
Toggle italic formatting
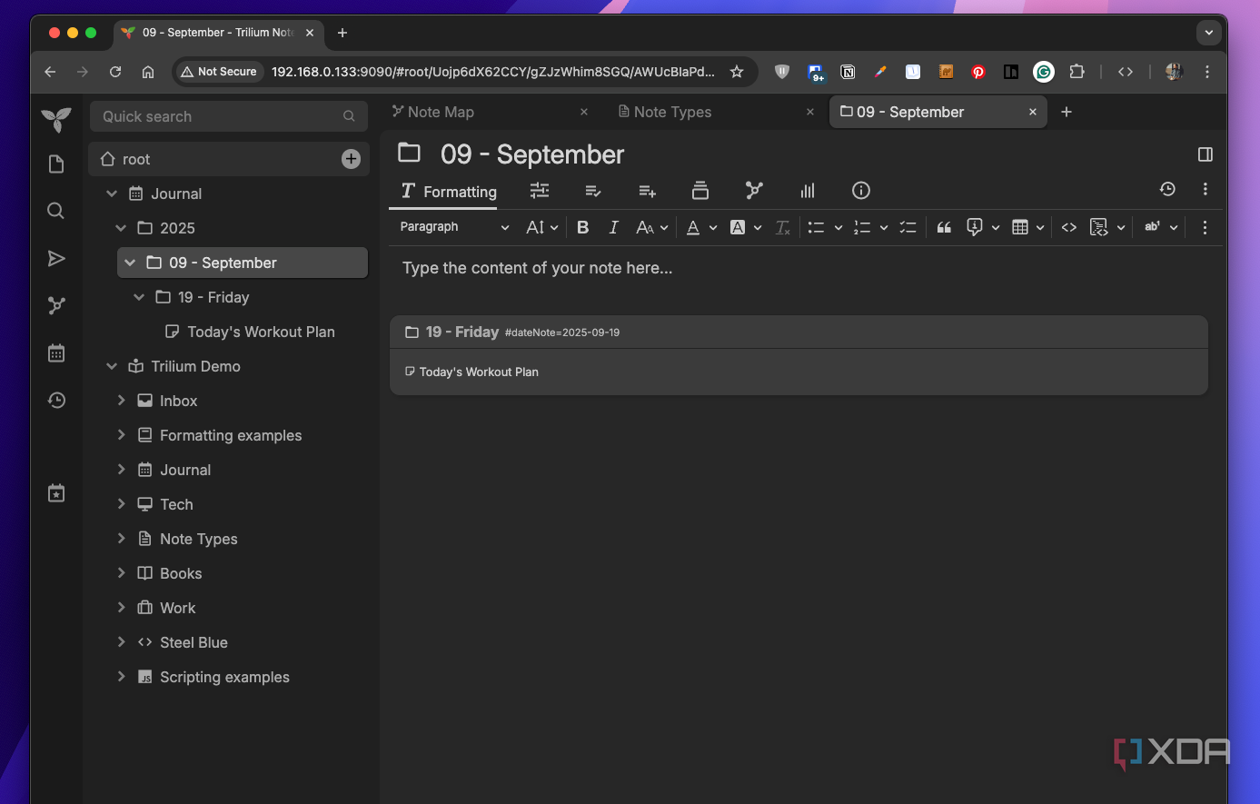tap(614, 227)
